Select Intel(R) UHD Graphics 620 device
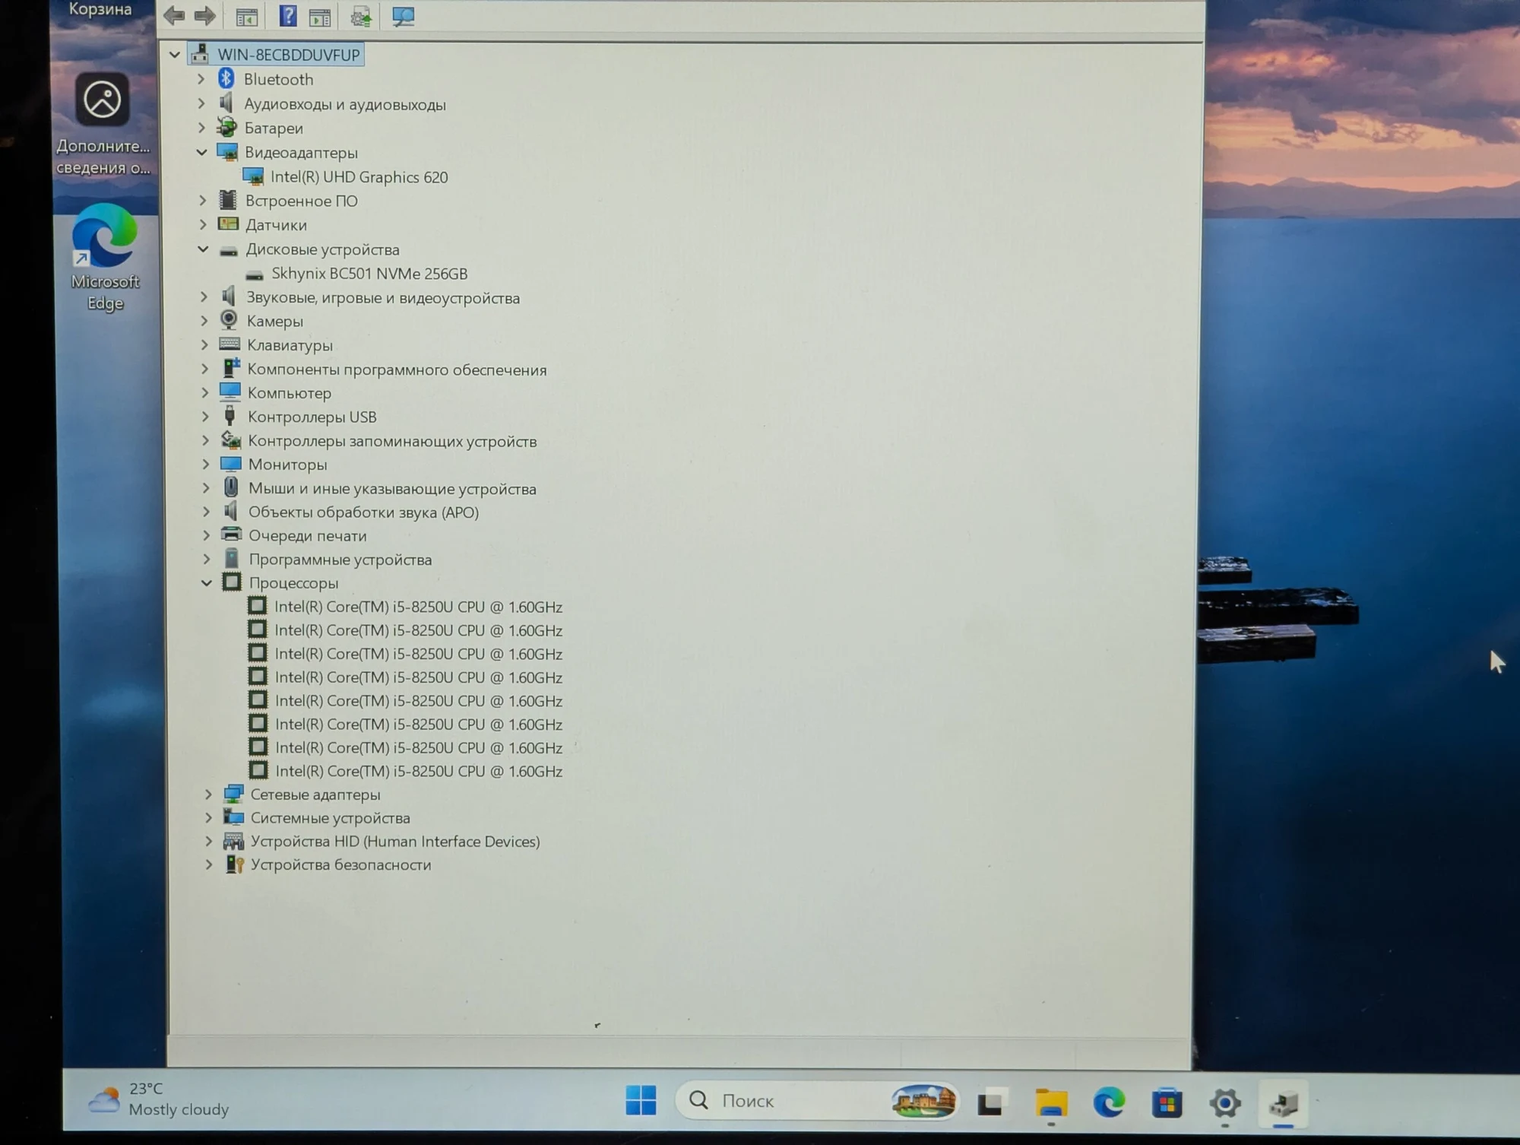 point(359,177)
